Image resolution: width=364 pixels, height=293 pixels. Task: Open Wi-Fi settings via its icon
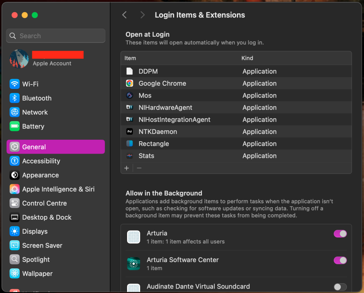pyautogui.click(x=15, y=84)
